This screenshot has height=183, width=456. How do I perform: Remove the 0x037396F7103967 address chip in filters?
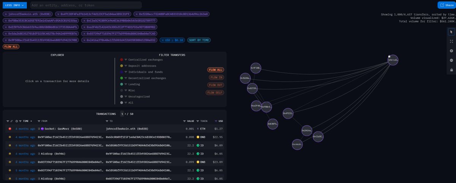[x=84, y=33]
